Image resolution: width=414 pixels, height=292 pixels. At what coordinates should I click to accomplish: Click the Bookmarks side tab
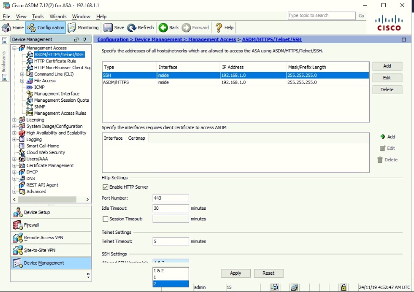(4, 61)
